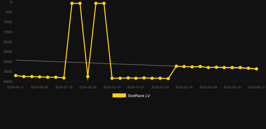Click the 2024-06-06 date axis label
The height and width of the screenshot is (129, 266).
pyautogui.click(x=39, y=87)
